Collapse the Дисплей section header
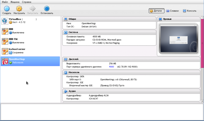Viewport: 204px width, 121px height. (131, 59)
